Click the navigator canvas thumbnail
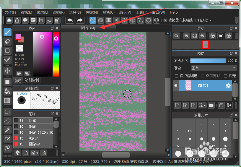Viewport: 241px width, 167px height. [205, 45]
